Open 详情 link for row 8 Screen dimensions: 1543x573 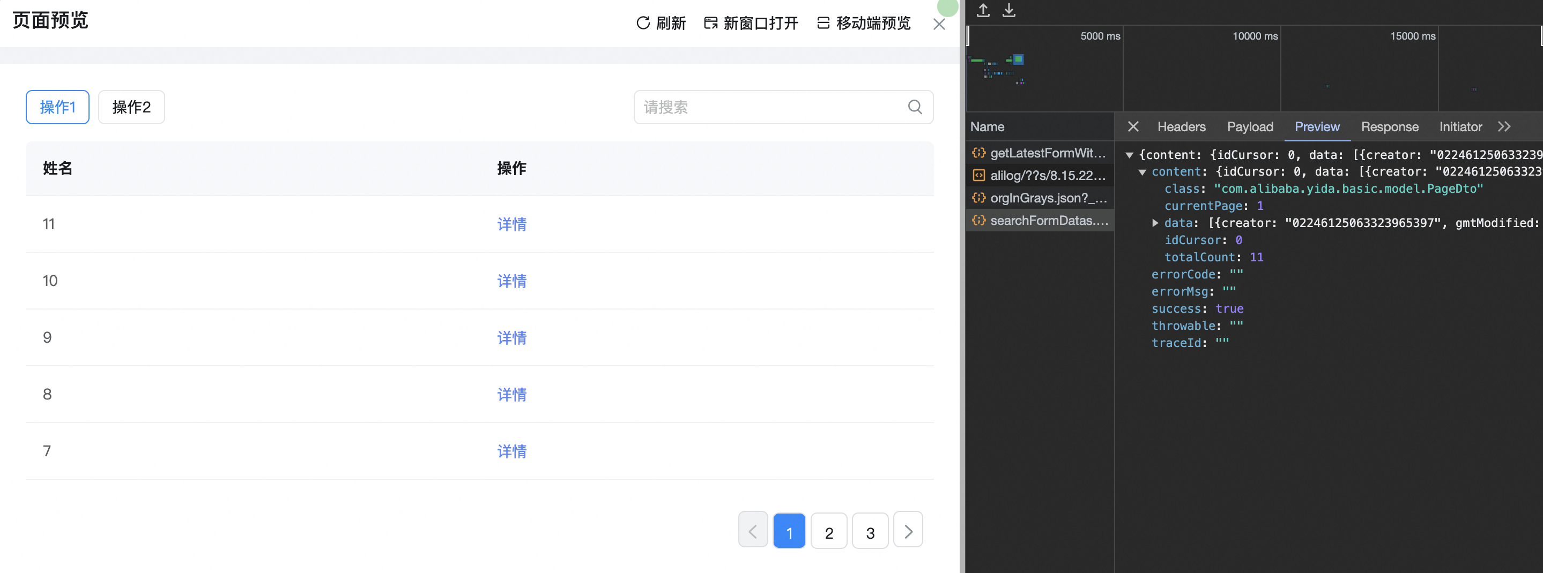click(511, 395)
